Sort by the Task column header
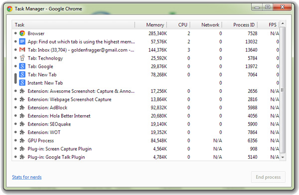Viewport: 299px width, 195px height. point(73,25)
